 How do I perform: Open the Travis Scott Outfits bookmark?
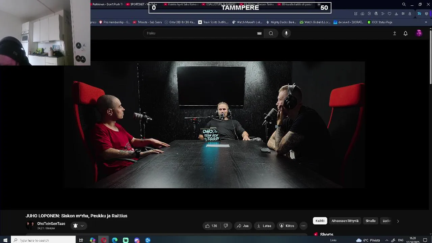[213, 22]
